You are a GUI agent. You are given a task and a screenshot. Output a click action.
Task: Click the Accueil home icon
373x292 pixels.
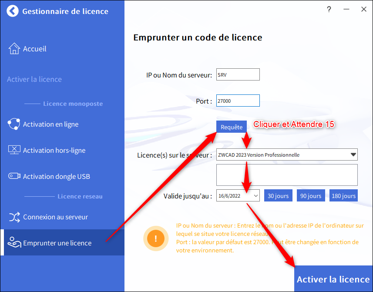click(14, 49)
